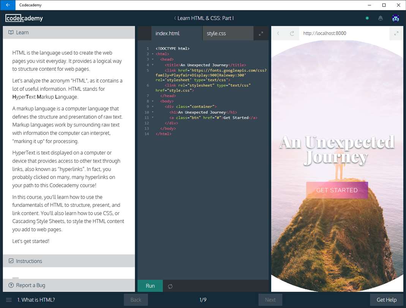Click the localhost:8000 address field
This screenshot has width=406, height=308.
point(344,33)
